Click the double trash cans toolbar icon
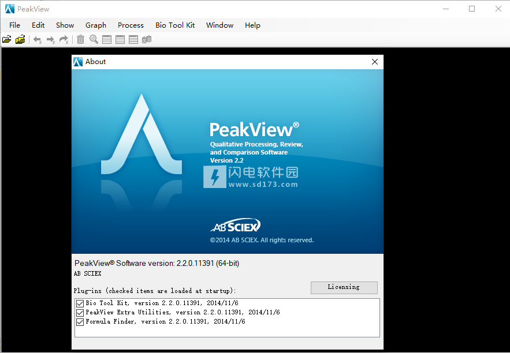Screen dimensions: 510x353 [x=147, y=40]
